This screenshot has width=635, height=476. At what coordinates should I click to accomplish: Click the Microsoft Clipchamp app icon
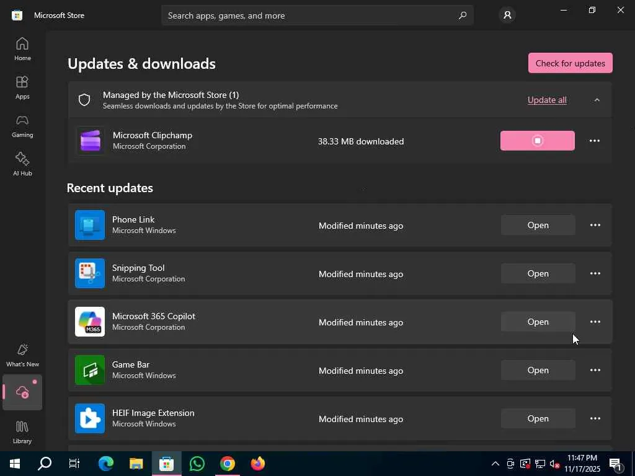(91, 141)
